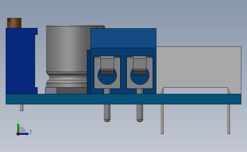Click the green Y axis arrow
Image resolution: width=247 pixels, height=152 pixels.
tap(18, 128)
